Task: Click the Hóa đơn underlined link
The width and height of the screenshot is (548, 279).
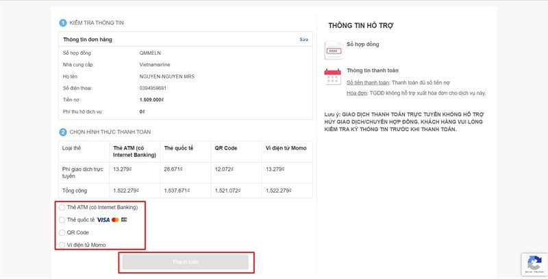Action: coord(357,92)
